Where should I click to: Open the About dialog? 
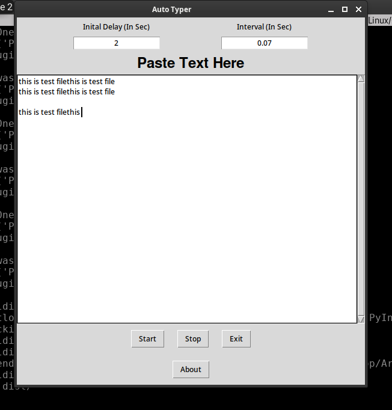pos(191,370)
